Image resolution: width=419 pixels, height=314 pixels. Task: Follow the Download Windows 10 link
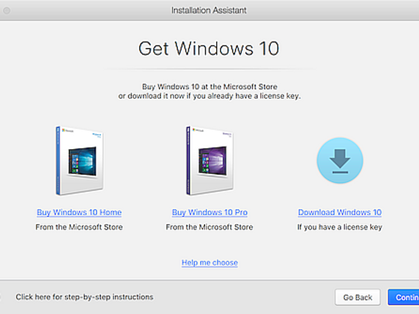click(339, 212)
